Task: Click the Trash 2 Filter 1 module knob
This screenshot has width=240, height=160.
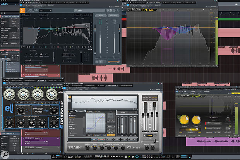Action: (x=87, y=148)
